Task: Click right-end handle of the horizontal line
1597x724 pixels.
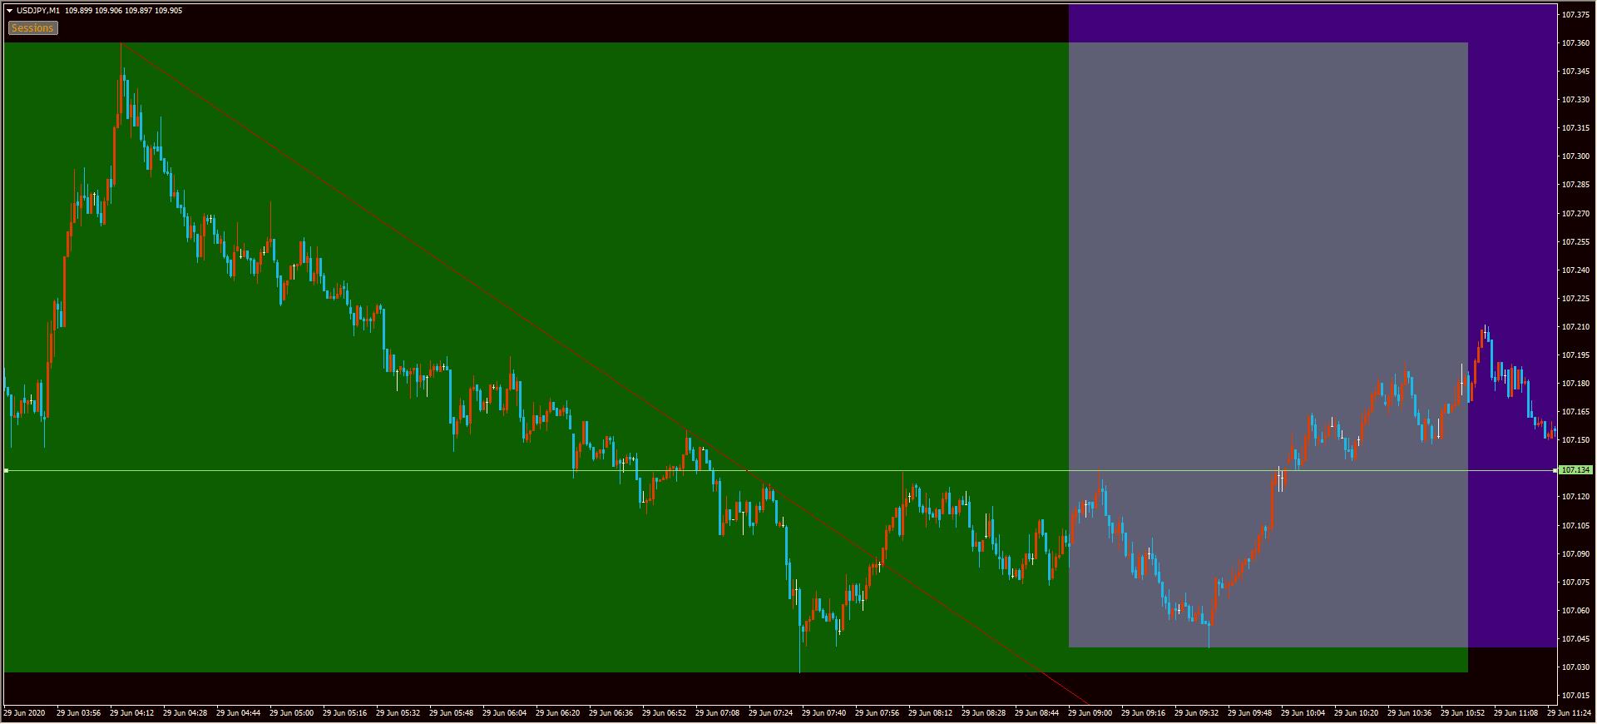Action: click(1555, 471)
